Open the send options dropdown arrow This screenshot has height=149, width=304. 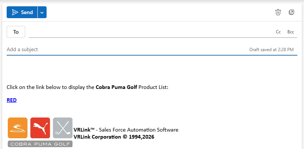[42, 12]
